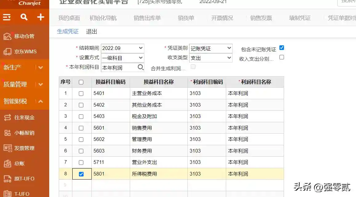Viewport: 356px width, 197px height.
Task: Click the 本年利润科目 lookup magnifier icon
Action: click(141, 67)
